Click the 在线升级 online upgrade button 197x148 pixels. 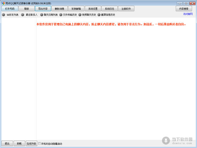pos(32,143)
